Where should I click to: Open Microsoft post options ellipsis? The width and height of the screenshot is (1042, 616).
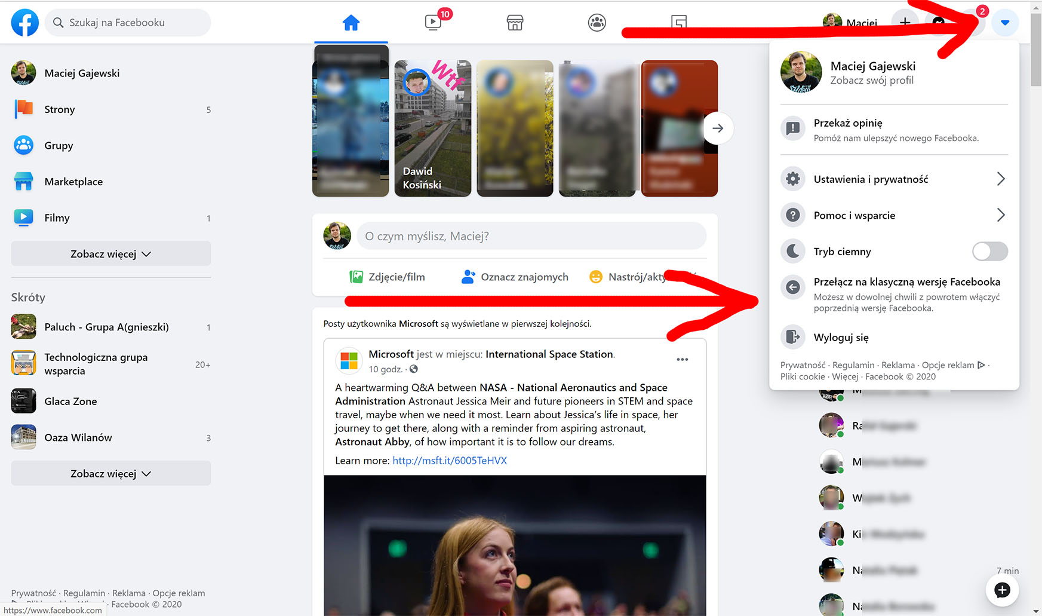click(683, 359)
